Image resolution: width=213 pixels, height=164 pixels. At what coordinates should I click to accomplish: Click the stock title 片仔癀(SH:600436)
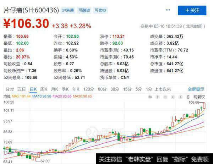31,10
